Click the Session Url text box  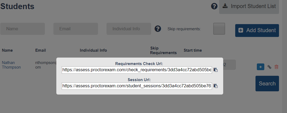137,86
